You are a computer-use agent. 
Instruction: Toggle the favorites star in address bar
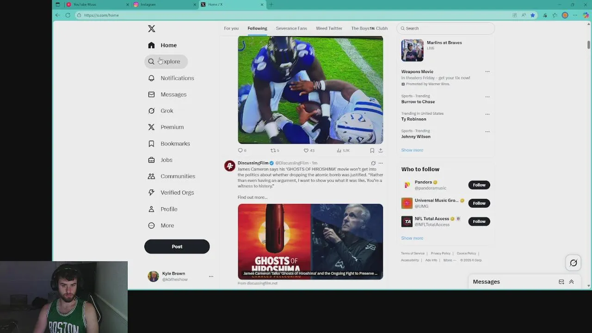click(532, 15)
